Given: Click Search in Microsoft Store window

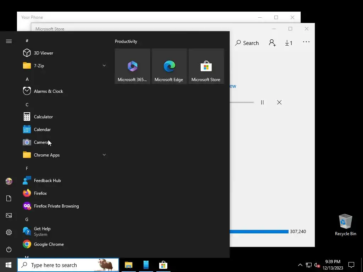Looking at the screenshot, I should pos(247,43).
